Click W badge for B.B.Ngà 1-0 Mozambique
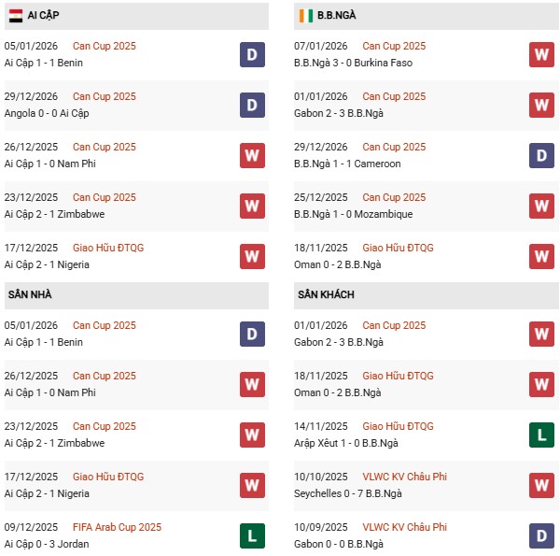This screenshot has height=556, width=560. tap(542, 206)
